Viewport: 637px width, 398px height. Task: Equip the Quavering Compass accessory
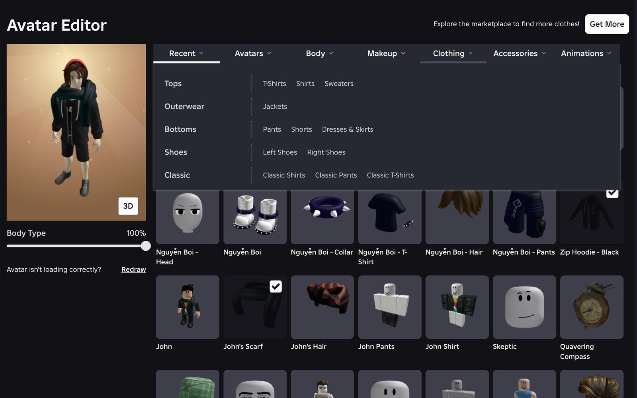[592, 307]
